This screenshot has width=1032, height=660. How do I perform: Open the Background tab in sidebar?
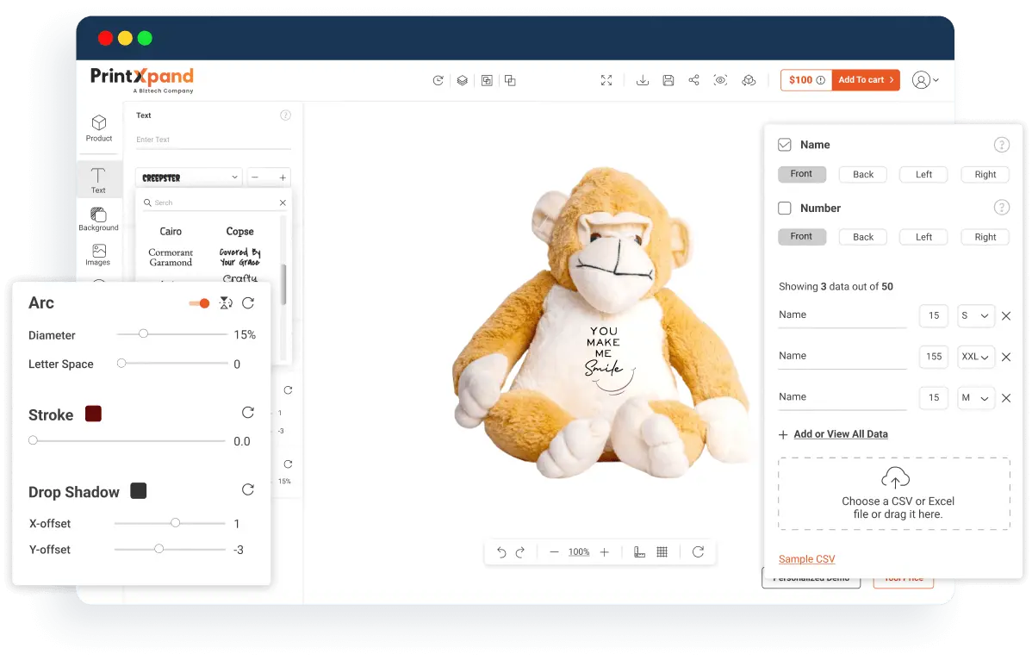point(99,219)
